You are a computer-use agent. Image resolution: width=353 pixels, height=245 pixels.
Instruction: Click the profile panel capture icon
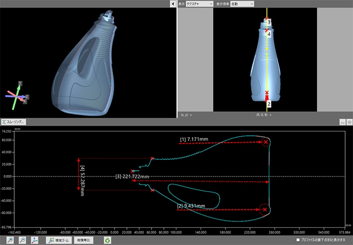click(349, 122)
